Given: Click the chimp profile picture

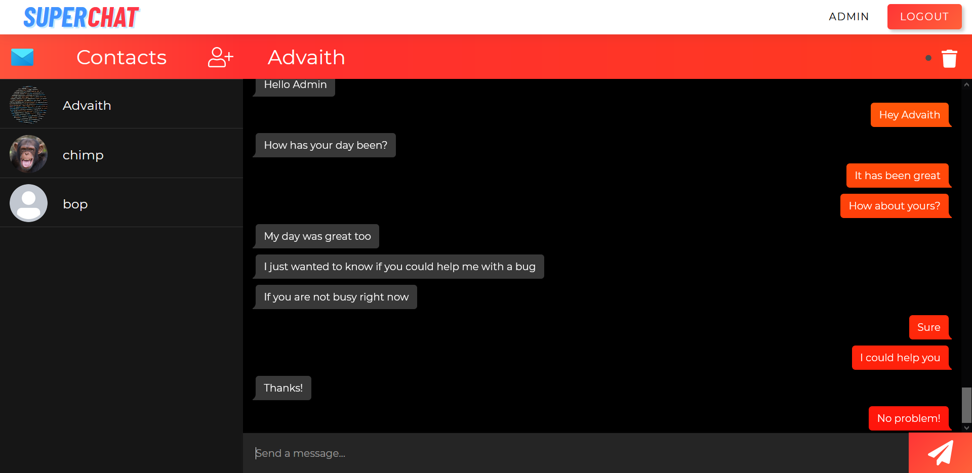Looking at the screenshot, I should pyautogui.click(x=28, y=154).
